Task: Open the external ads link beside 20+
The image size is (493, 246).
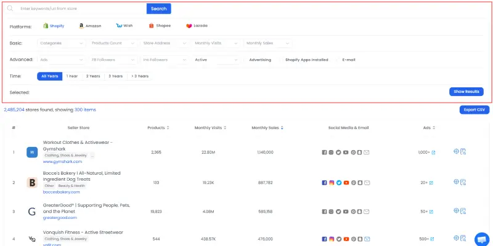Action: click(x=431, y=183)
